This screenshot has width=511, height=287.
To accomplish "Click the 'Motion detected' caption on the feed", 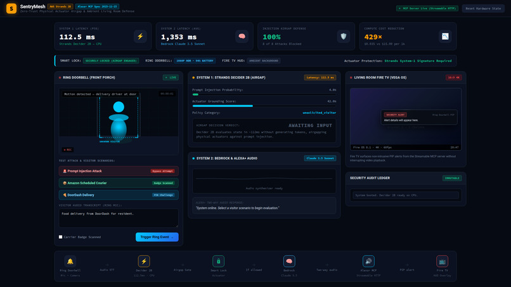I will (100, 94).
